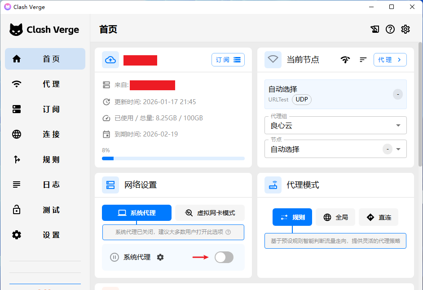Open 测试 test page in sidebar
Image resolution: width=423 pixels, height=290 pixels.
pos(45,210)
